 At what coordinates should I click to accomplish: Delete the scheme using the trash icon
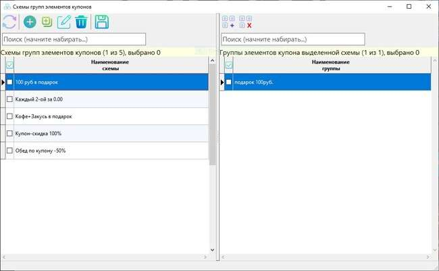81,22
